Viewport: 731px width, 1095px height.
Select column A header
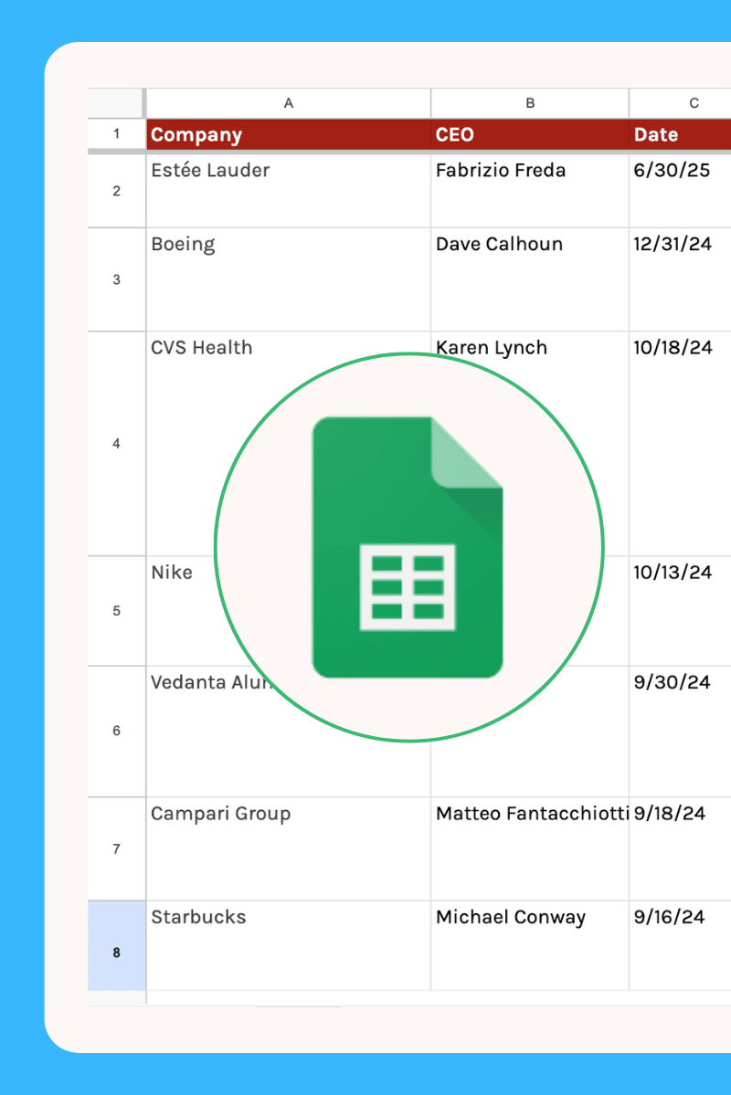pyautogui.click(x=288, y=103)
